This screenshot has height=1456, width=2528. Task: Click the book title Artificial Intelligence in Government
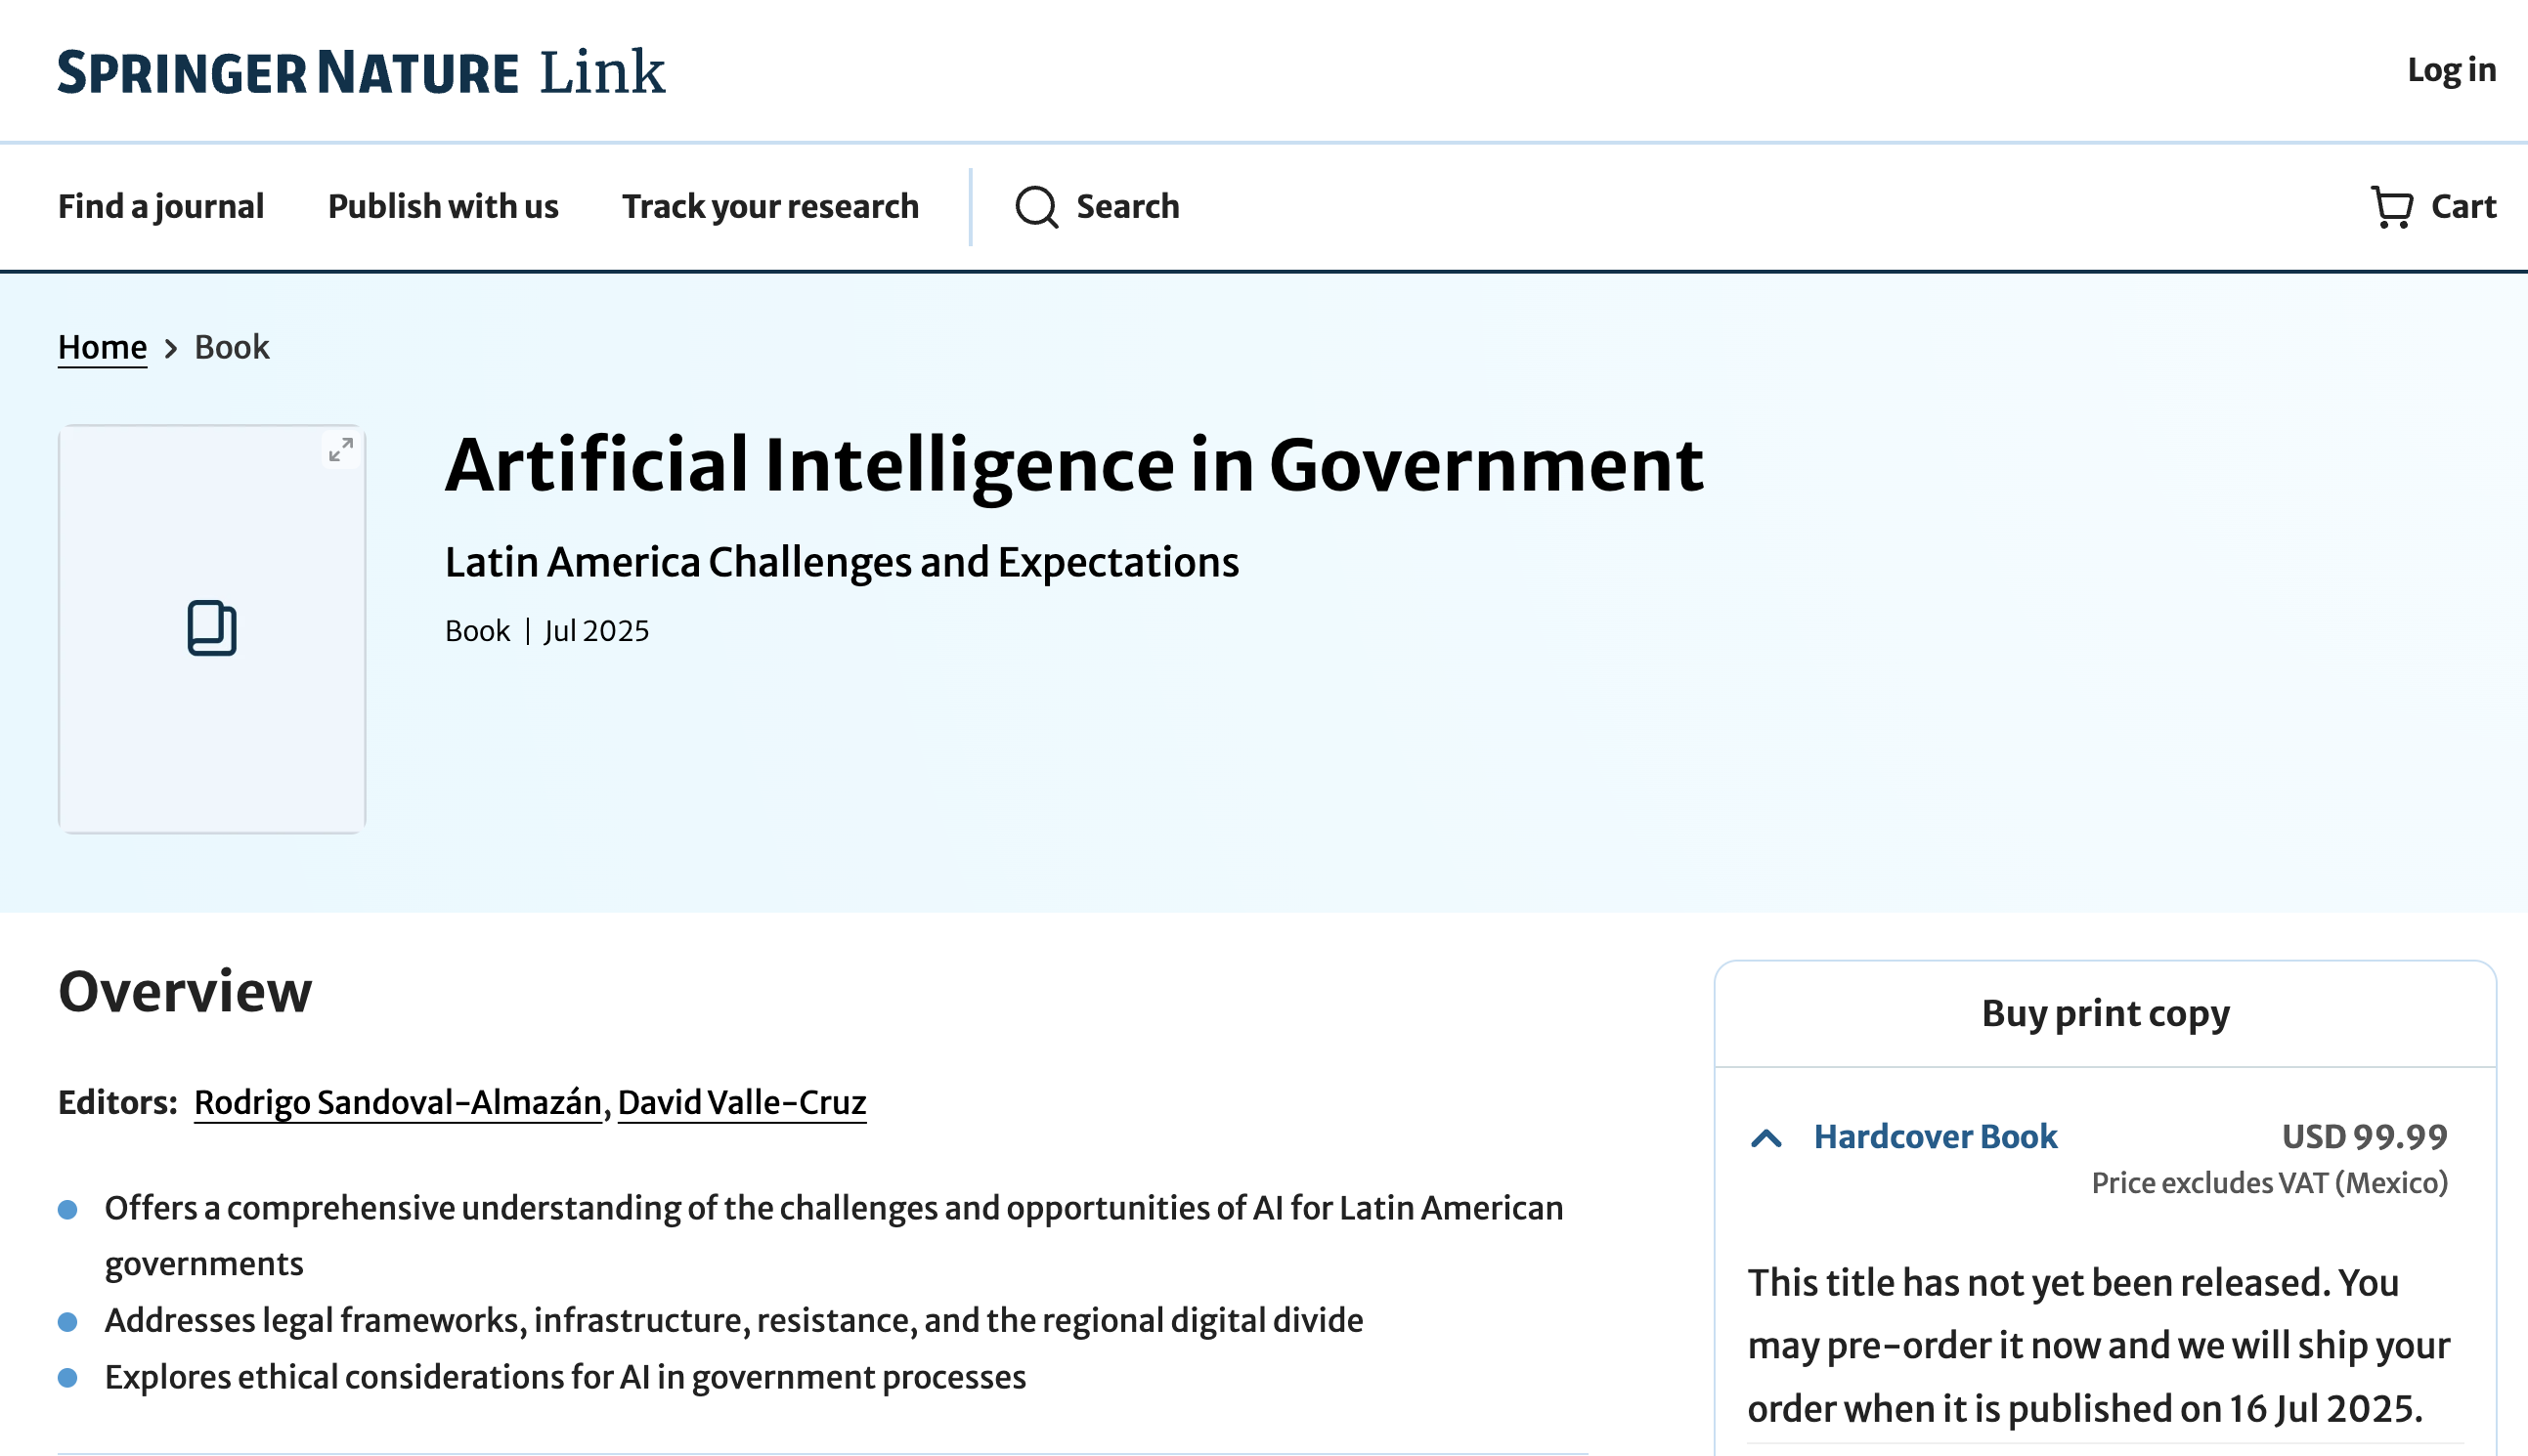pyautogui.click(x=1074, y=466)
